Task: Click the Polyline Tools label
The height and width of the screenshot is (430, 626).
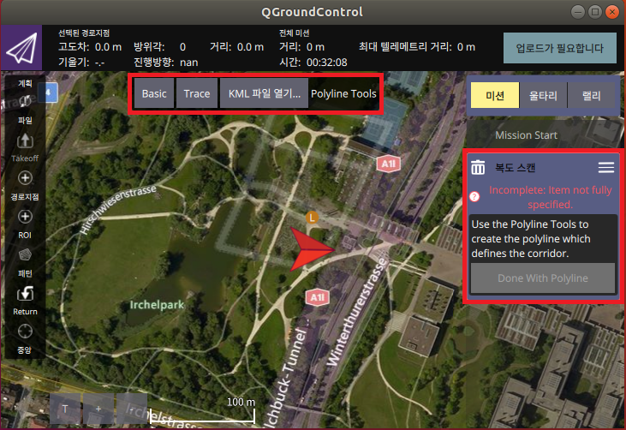Action: (343, 93)
